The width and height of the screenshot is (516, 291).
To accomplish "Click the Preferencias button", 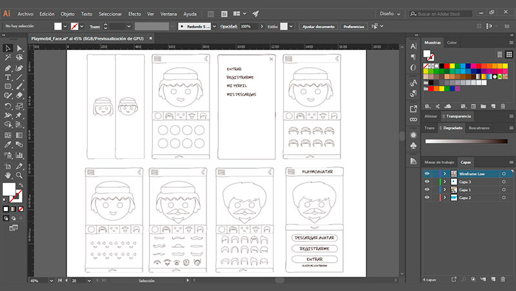I will tap(353, 26).
